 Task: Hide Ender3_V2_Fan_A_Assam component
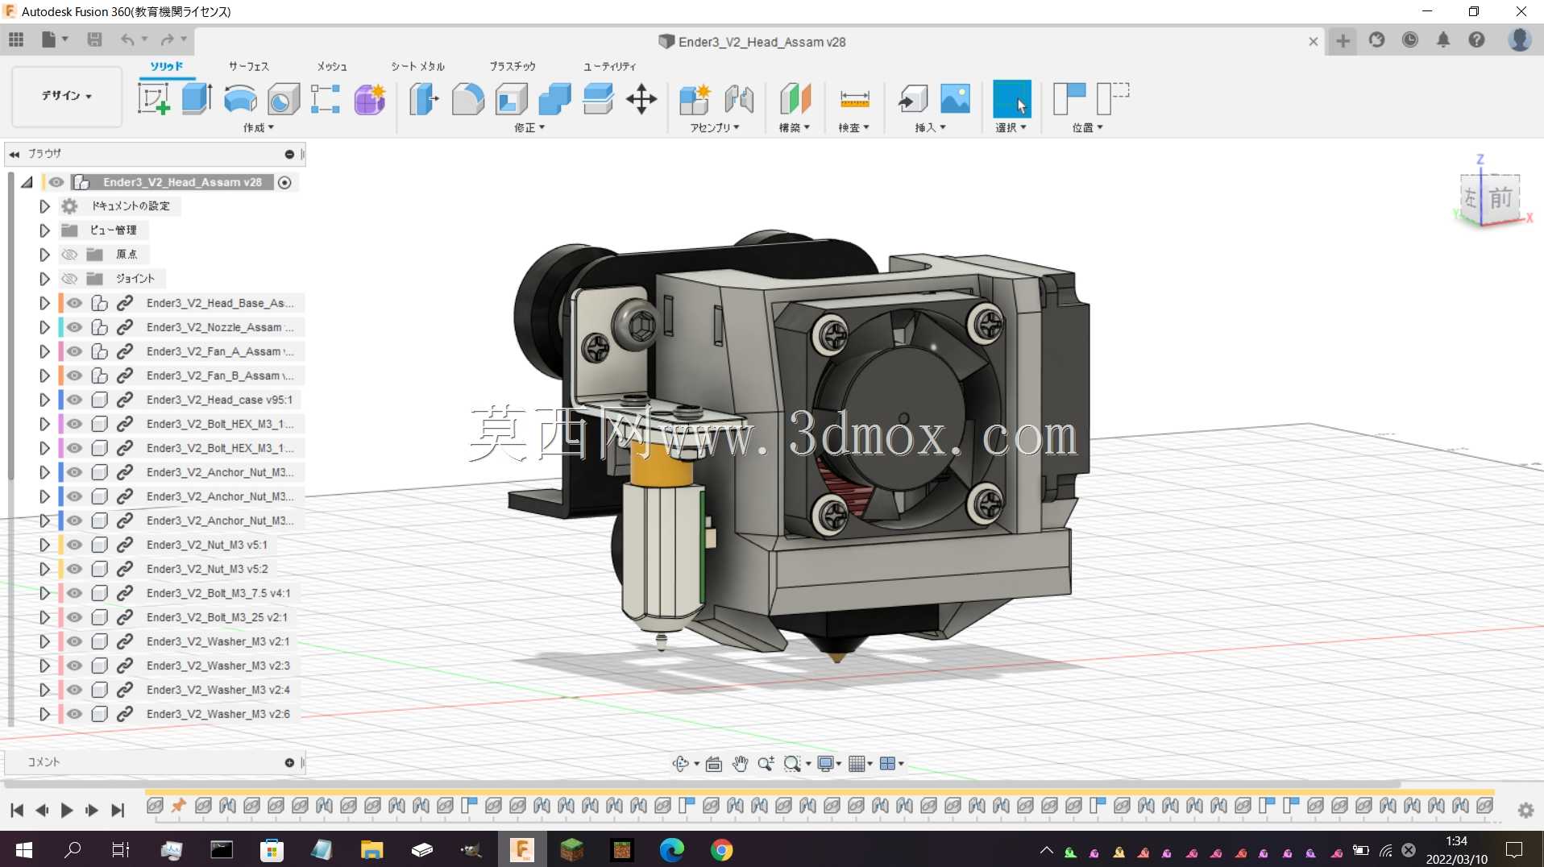[x=74, y=351]
